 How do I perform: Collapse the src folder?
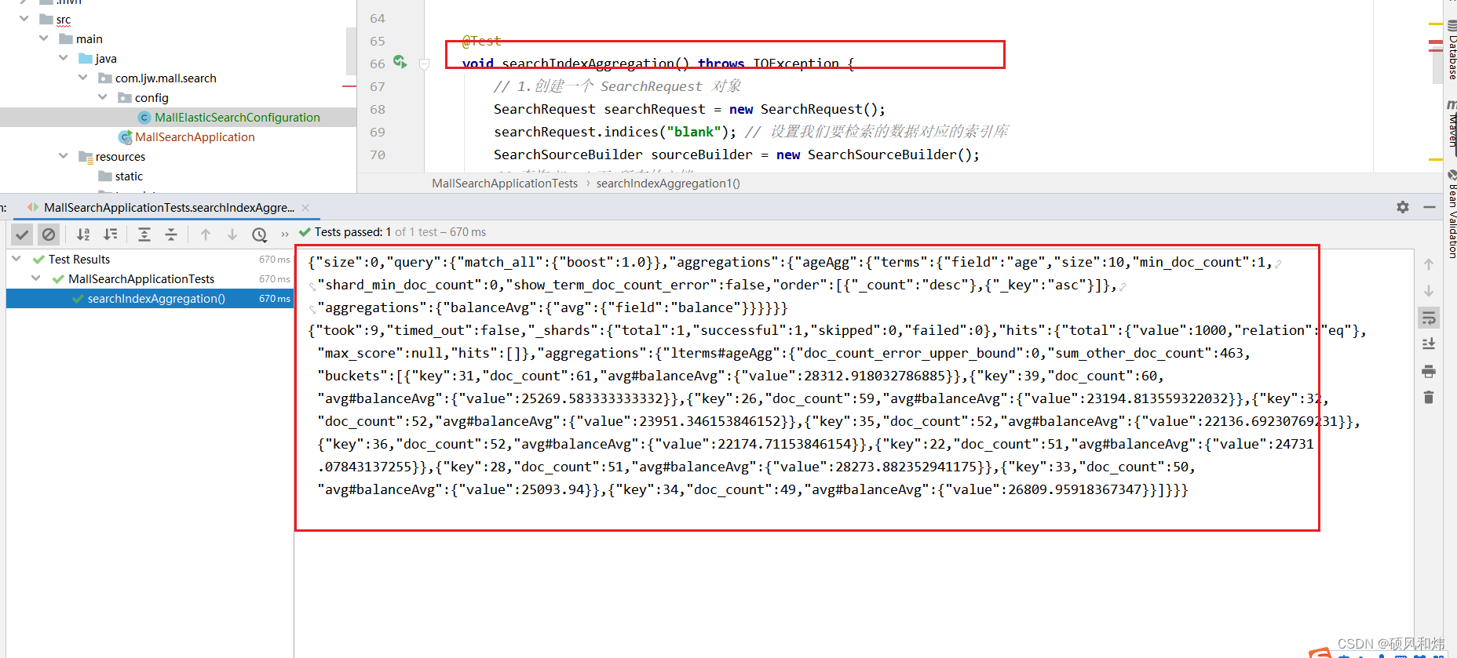pos(24,19)
